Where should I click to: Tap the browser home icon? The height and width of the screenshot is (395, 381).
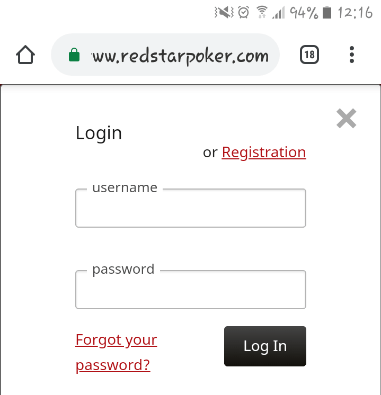(25, 55)
